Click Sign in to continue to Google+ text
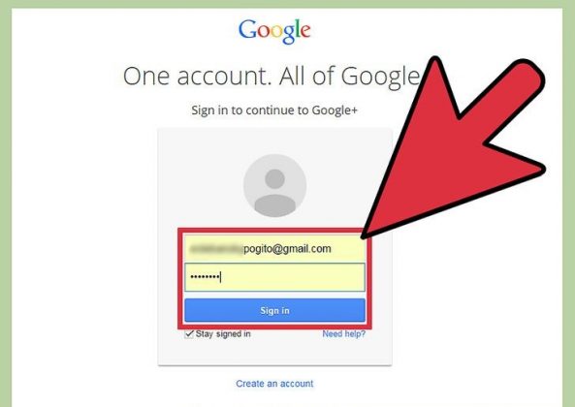 click(274, 110)
